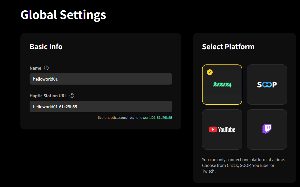Open the live.bhaptics.com URL preview link

(135, 117)
